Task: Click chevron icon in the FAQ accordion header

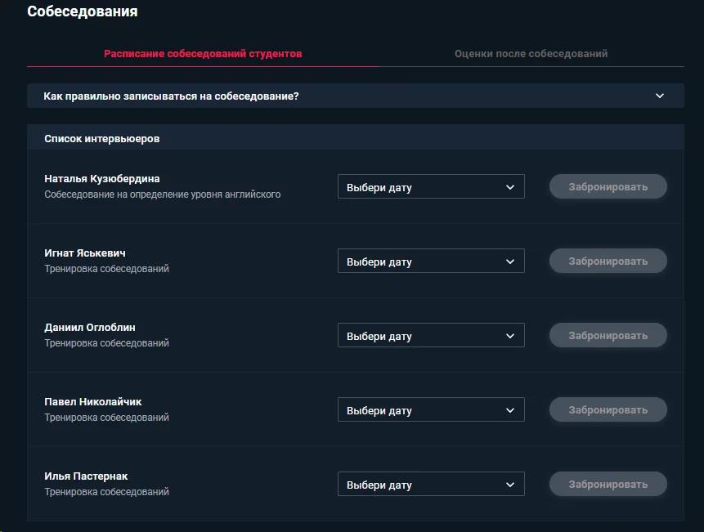Action: pyautogui.click(x=660, y=96)
